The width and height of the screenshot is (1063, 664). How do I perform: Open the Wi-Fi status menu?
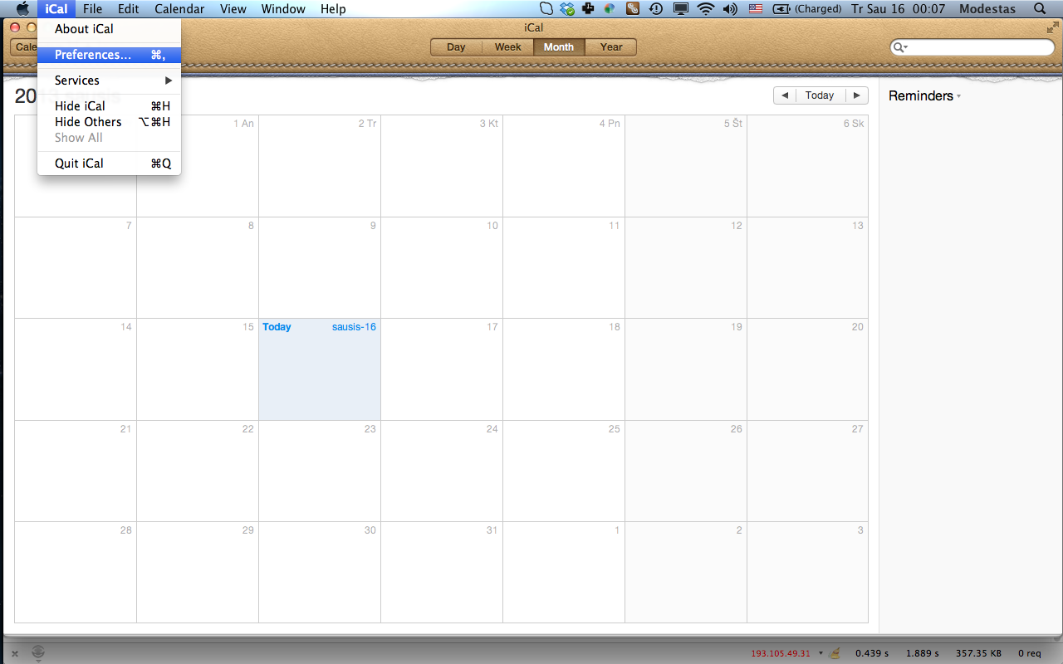point(706,9)
